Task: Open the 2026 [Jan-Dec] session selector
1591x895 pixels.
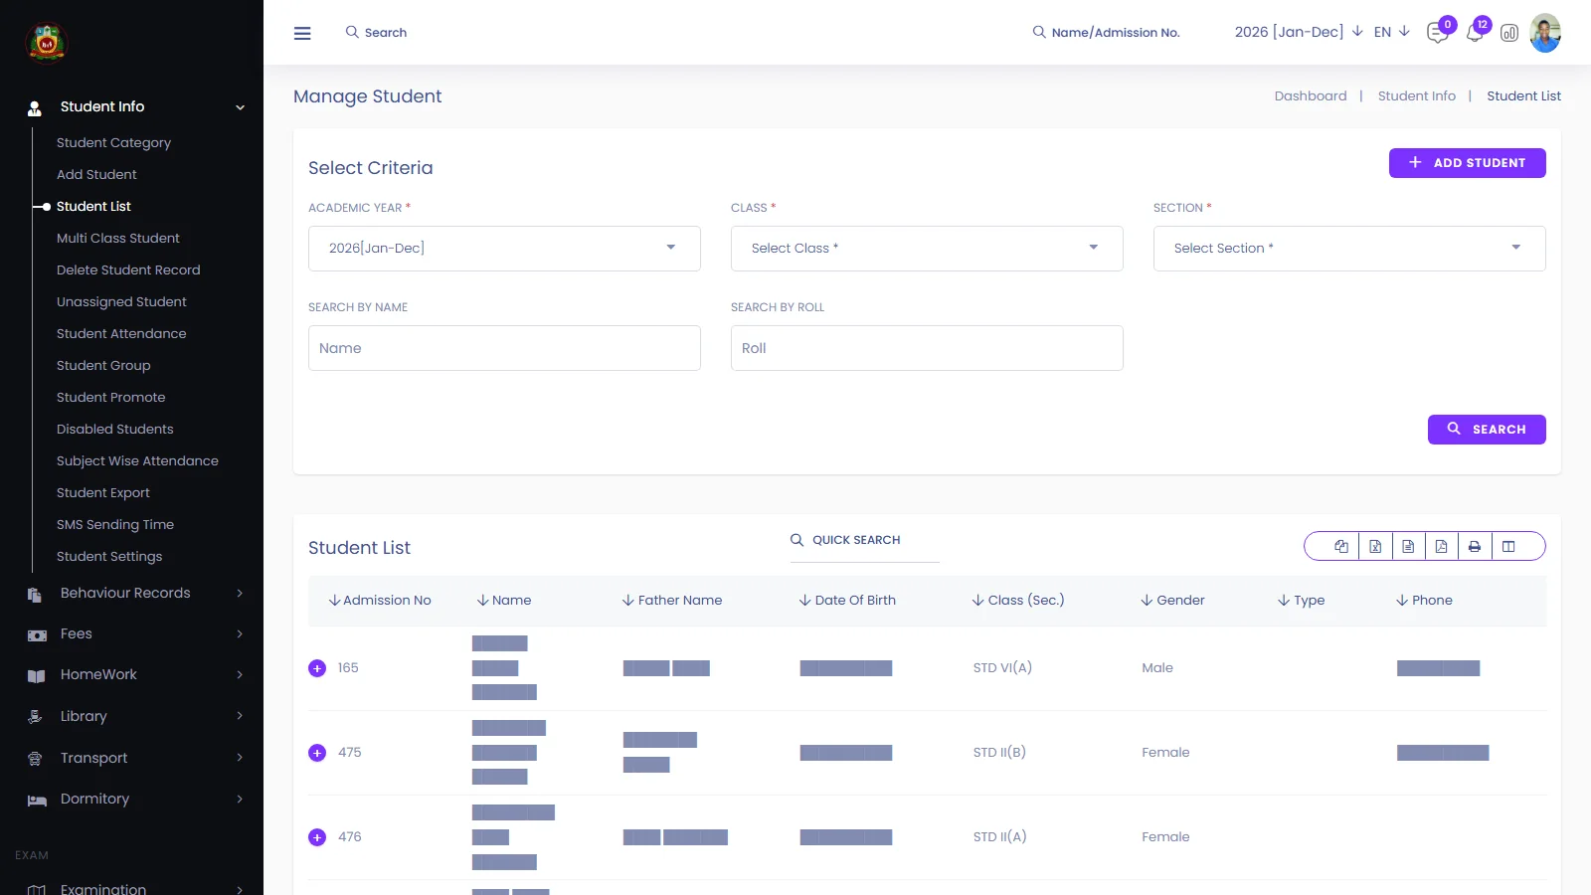Action: tap(1299, 32)
